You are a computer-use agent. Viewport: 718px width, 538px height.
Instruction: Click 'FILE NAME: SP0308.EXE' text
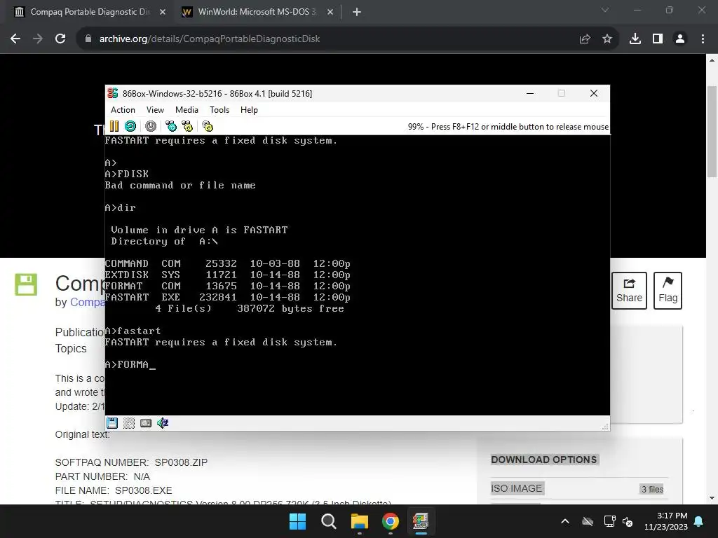tap(114, 490)
